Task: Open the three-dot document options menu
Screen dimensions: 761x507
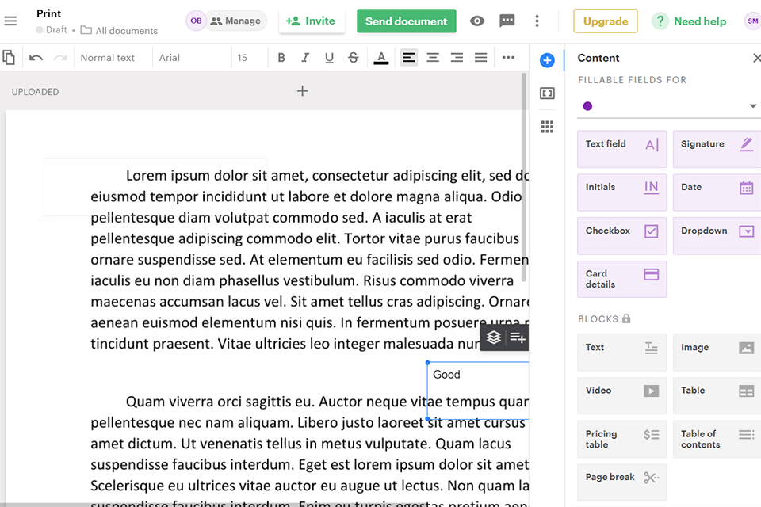Action: click(537, 21)
